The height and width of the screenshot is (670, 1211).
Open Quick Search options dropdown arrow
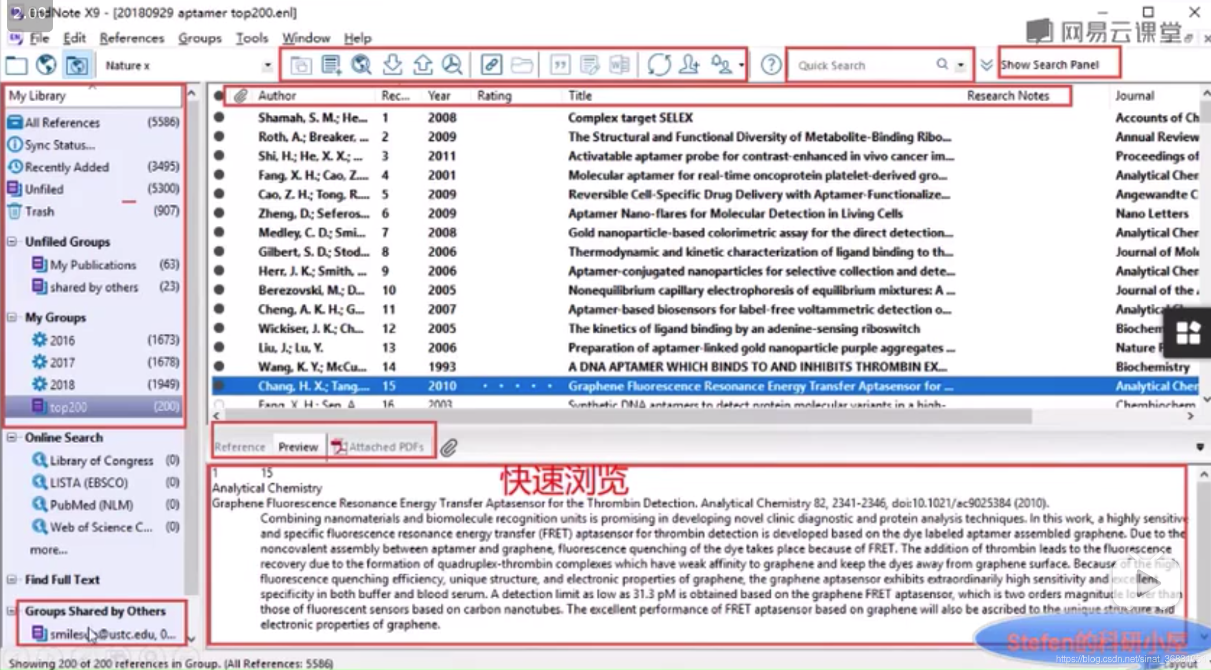961,65
